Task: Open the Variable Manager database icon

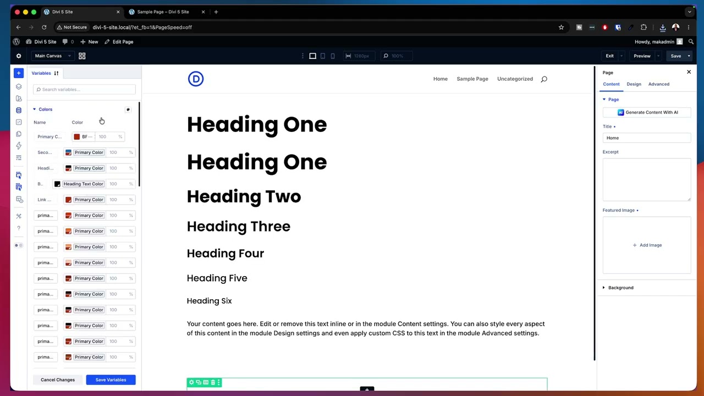Action: 19,110
